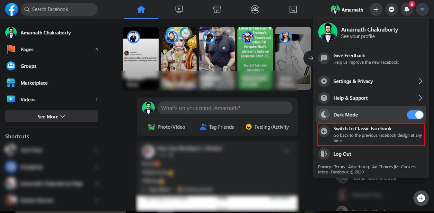This screenshot has height=213, width=434.
Task: Click the Amarnath profile chip in header
Action: tap(347, 10)
